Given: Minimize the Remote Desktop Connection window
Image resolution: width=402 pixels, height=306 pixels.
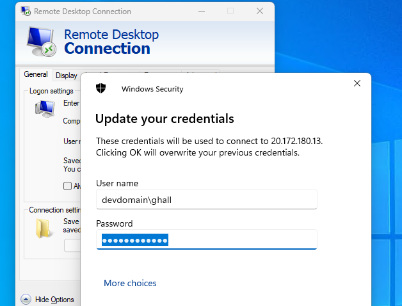Looking at the screenshot, I should click(x=202, y=12).
